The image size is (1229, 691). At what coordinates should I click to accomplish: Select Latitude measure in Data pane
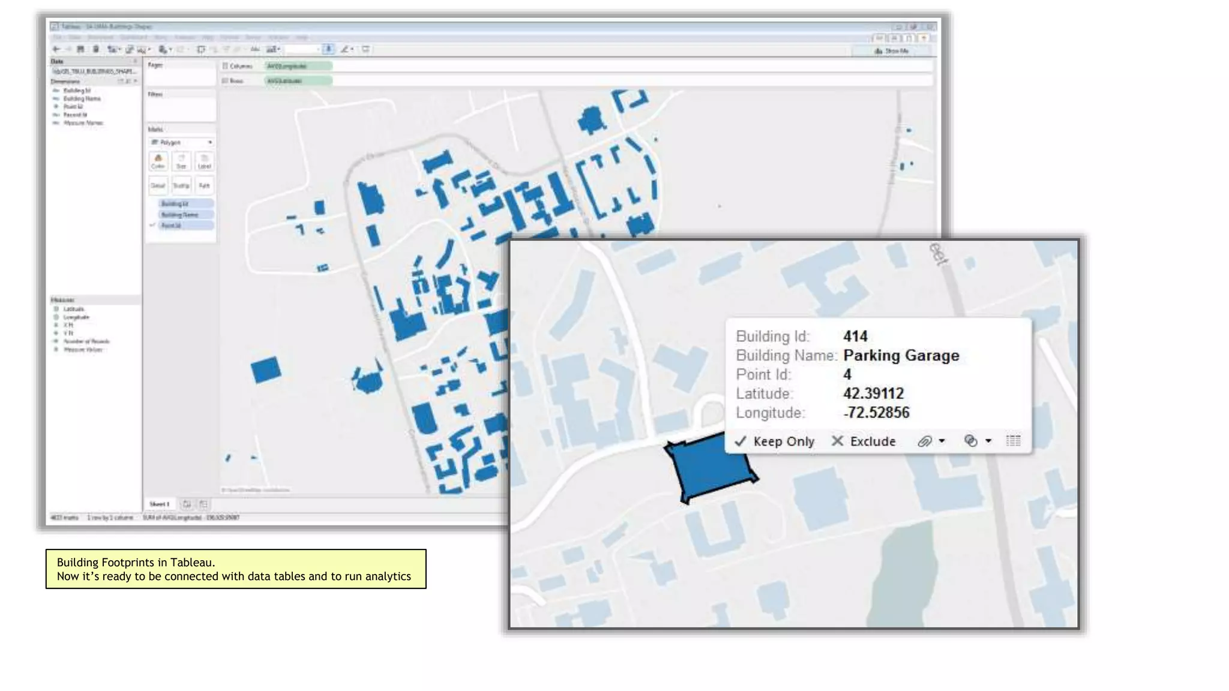pyautogui.click(x=73, y=309)
